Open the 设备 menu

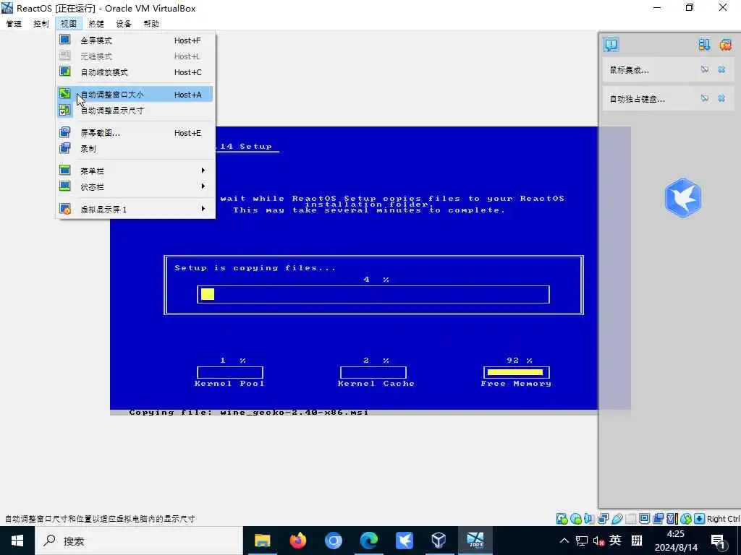[123, 24]
